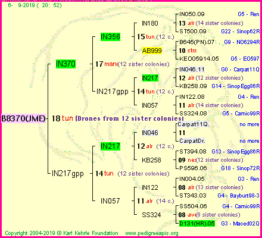Open the G5 - EO597 link
Image resolution: width=262 pixels, height=238 pixels.
pyautogui.click(x=245, y=59)
